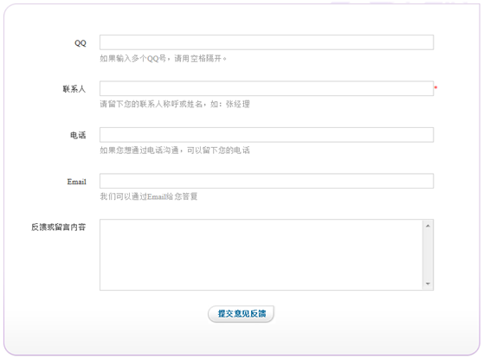The width and height of the screenshot is (483, 359).
Task: Click inside the 反馈或留言内容 textarea
Action: (261, 254)
